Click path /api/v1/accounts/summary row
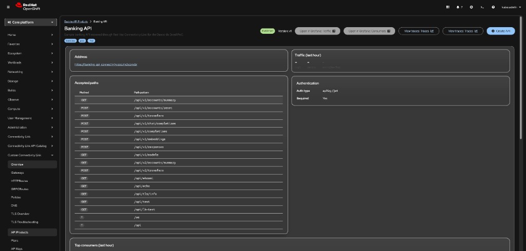Viewport: 526px width, 251px height. coord(178,100)
